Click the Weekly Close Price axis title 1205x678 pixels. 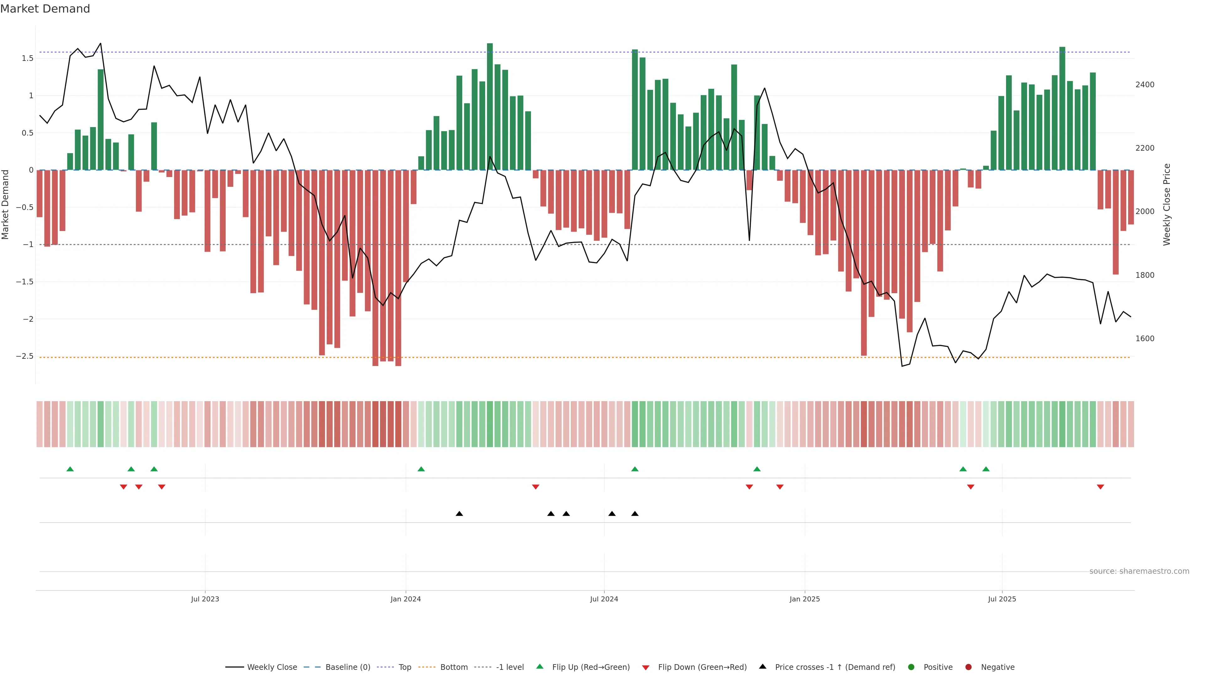[1167, 204]
